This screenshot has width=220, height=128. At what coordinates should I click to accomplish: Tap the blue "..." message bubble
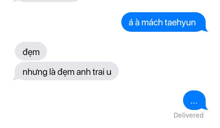coord(195,100)
